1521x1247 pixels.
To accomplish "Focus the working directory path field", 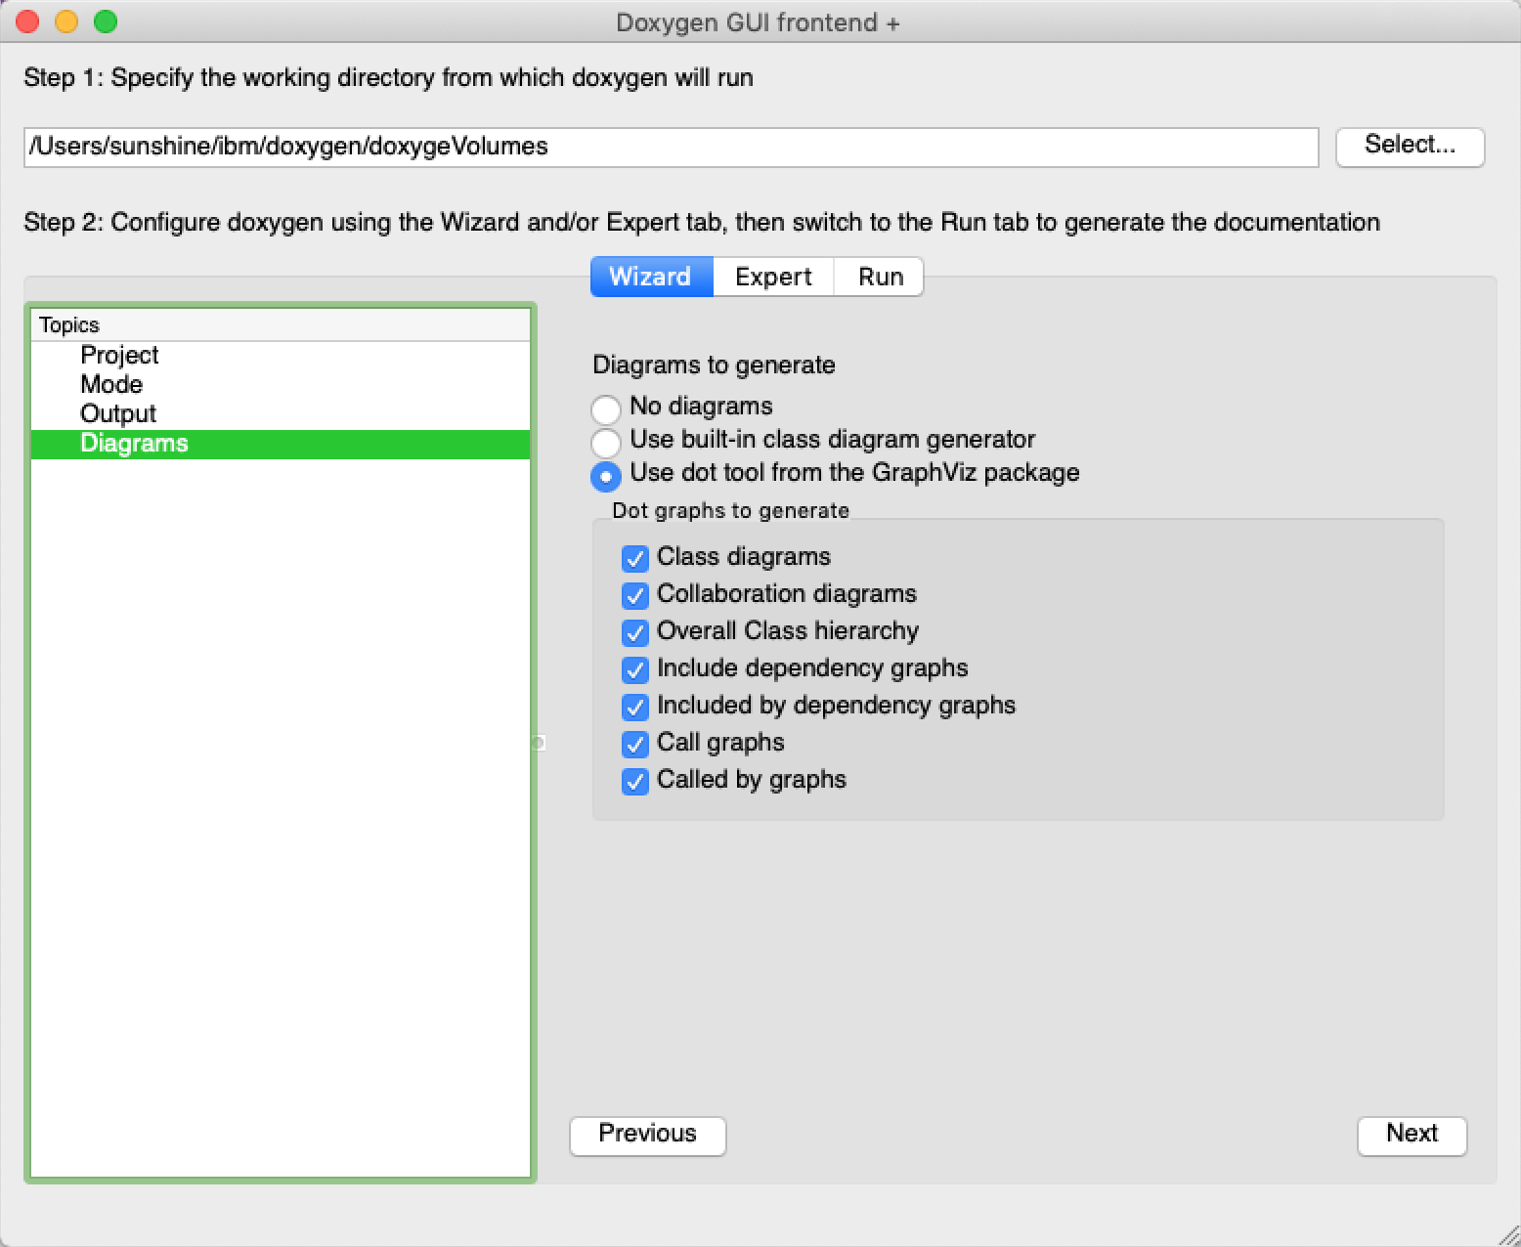I will pyautogui.click(x=671, y=147).
